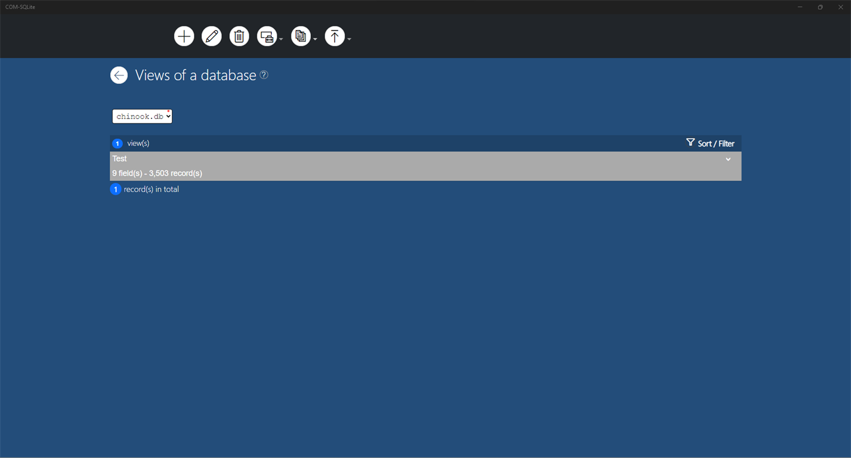Click the add new view plus icon
This screenshot has height=458, width=851.
(x=184, y=36)
